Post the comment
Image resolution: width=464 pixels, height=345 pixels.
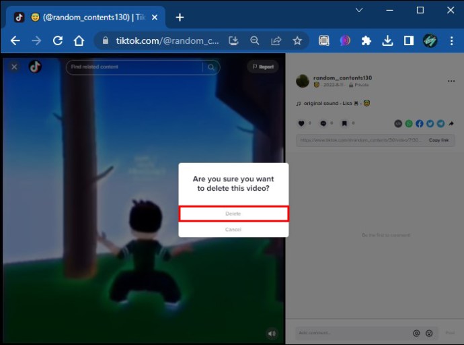450,333
